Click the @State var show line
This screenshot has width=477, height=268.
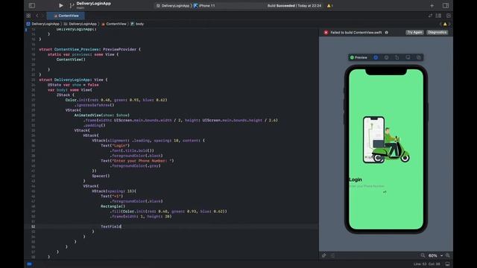(73, 85)
